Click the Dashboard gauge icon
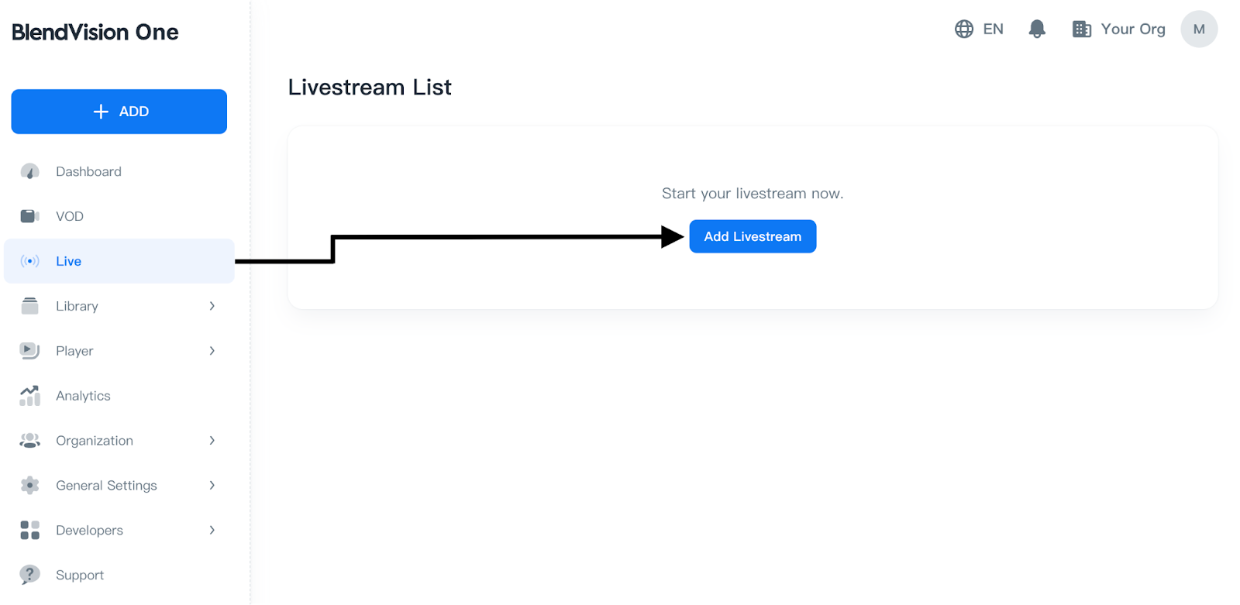Image resolution: width=1240 pixels, height=605 pixels. coord(29,172)
